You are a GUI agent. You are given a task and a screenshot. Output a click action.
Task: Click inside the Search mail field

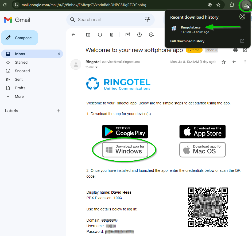(x=110, y=20)
